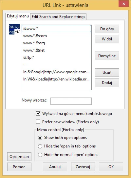This screenshot has height=178, width=131.
Task: Select the www.*.&net pattern
Action: click(x=56, y=50)
